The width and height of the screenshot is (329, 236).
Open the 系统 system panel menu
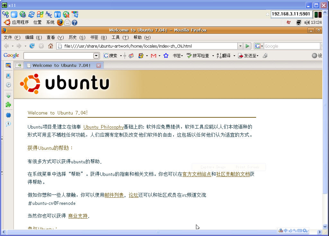50,22
